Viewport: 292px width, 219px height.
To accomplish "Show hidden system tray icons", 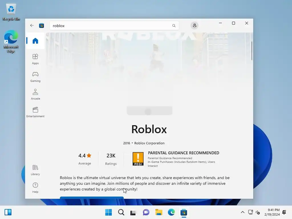I will (242, 212).
